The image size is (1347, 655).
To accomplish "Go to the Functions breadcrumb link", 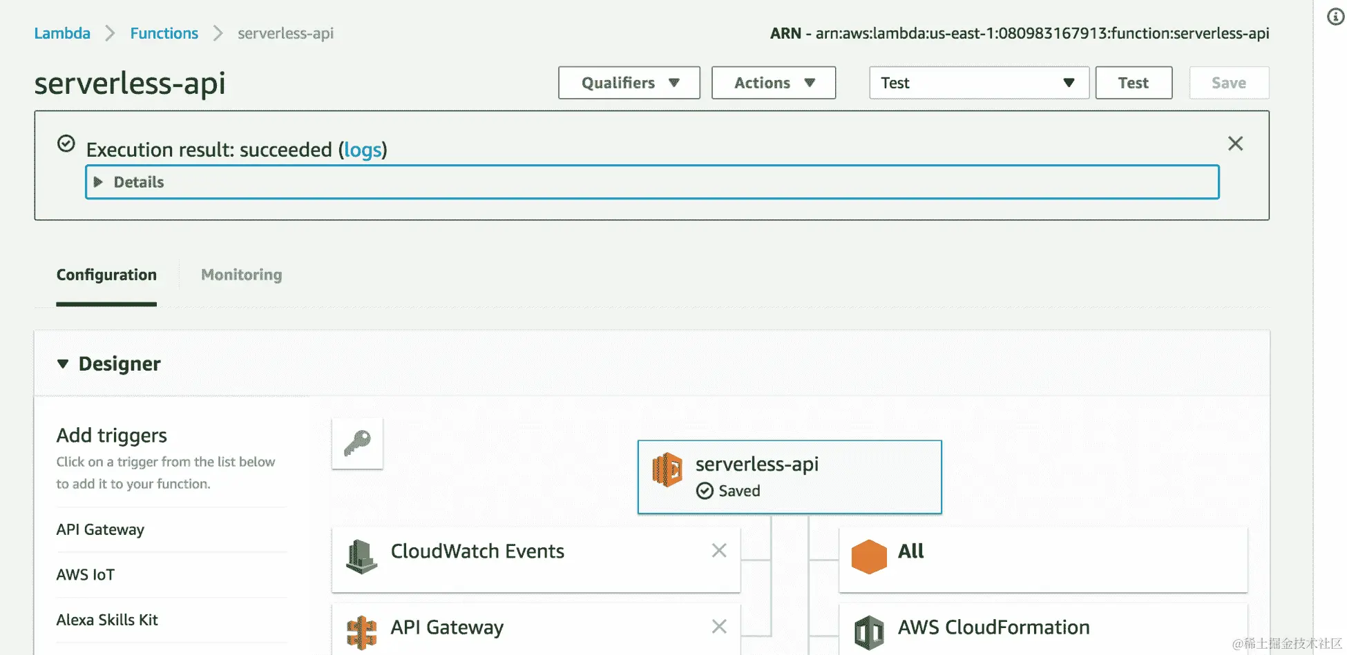I will pos(164,33).
